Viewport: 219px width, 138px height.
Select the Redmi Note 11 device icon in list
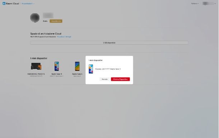(x=57, y=66)
